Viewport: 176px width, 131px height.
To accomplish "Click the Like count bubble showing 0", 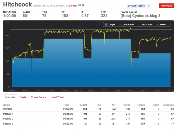I will coord(149,6).
